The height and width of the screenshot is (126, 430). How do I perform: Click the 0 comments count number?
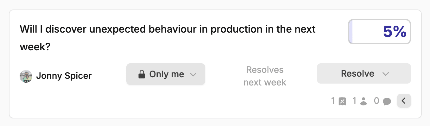[x=376, y=101]
